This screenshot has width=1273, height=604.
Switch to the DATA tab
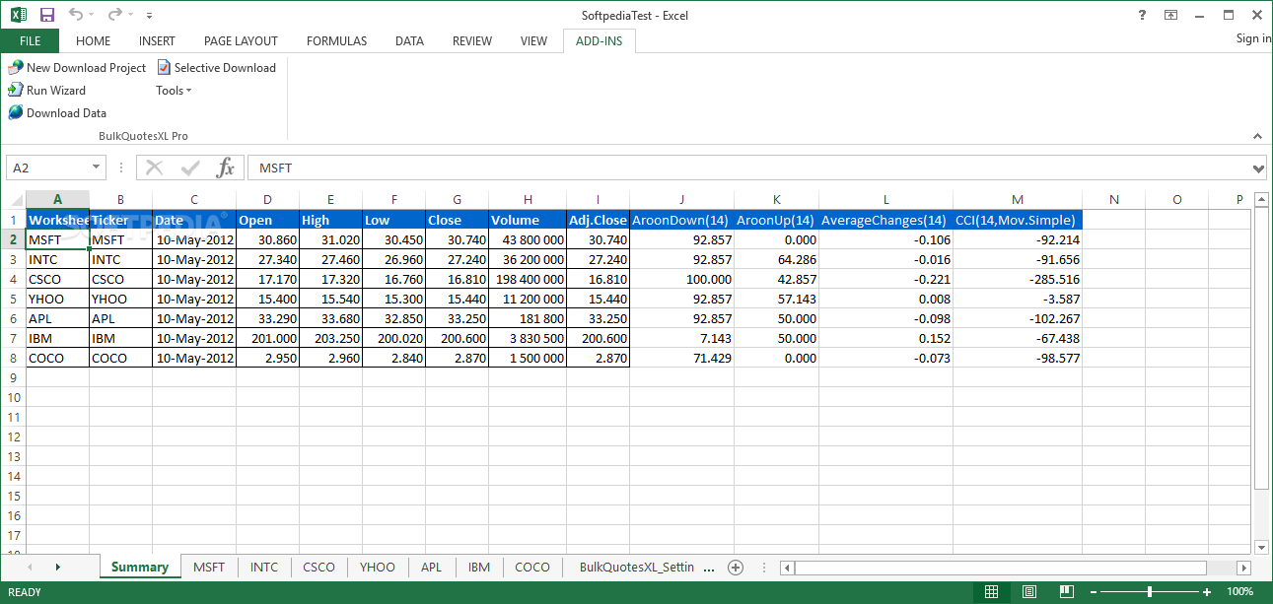tap(409, 40)
